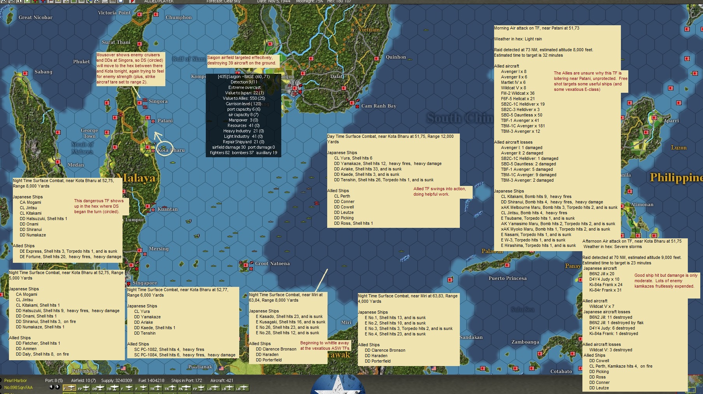Click the Japanese flag marker at Quinhon
This screenshot has width=703, height=394.
(377, 59)
